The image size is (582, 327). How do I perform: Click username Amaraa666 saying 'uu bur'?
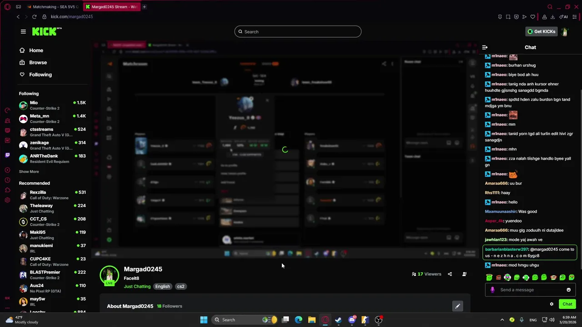(496, 183)
